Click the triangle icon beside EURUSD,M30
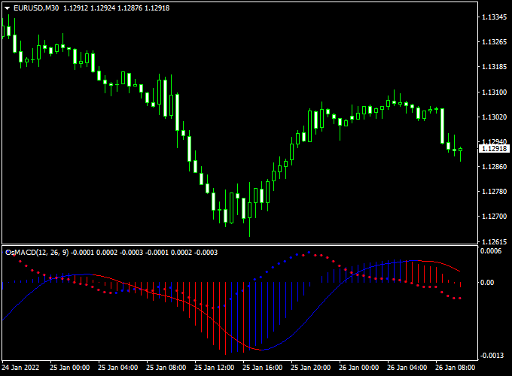This screenshot has width=512, height=376. pos(8,8)
